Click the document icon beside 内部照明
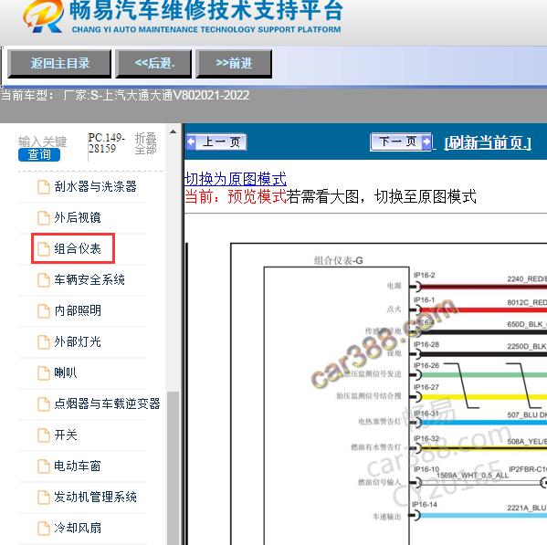The height and width of the screenshot is (545, 547). 44,311
